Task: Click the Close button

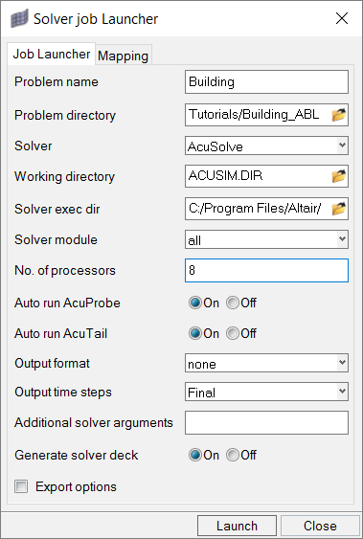Action: click(320, 526)
